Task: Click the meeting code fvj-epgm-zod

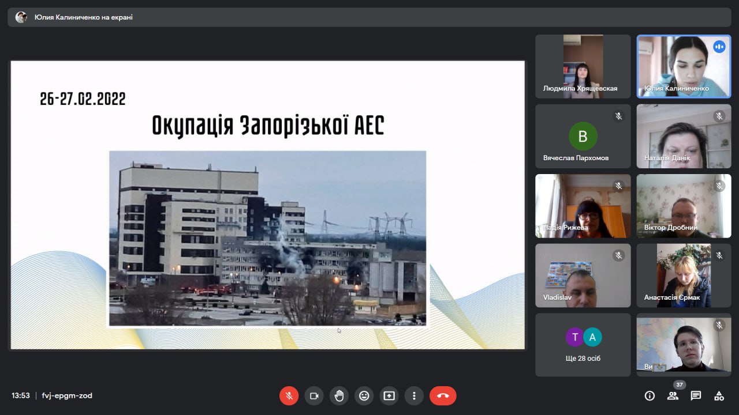Action: click(x=67, y=396)
